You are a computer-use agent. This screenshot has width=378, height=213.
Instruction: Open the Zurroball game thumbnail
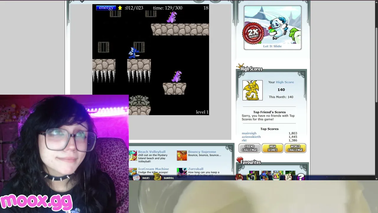tap(182, 172)
